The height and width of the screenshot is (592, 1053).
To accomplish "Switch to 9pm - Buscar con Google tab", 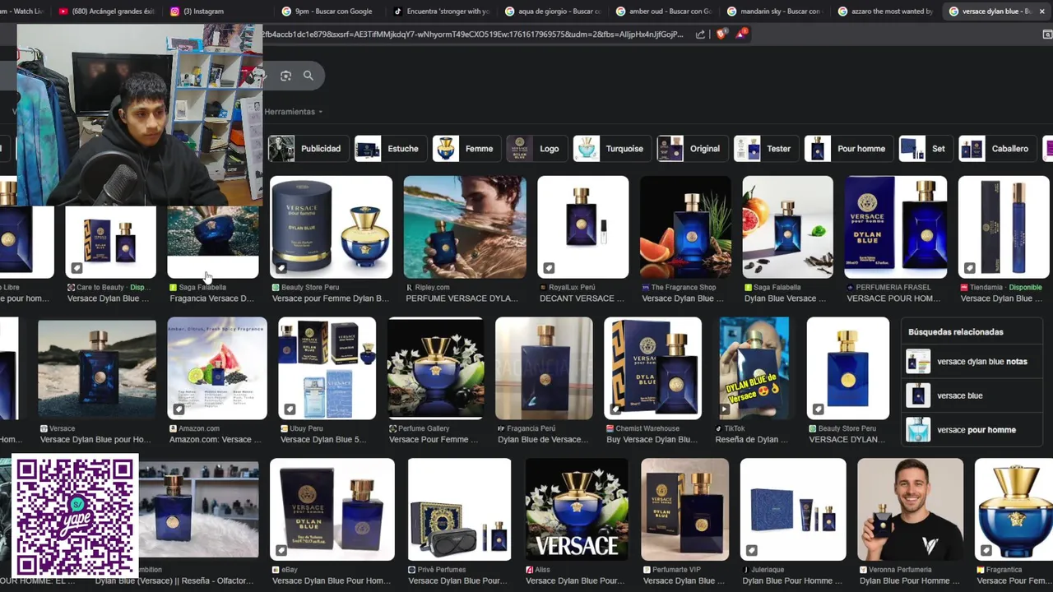I will 327,12.
